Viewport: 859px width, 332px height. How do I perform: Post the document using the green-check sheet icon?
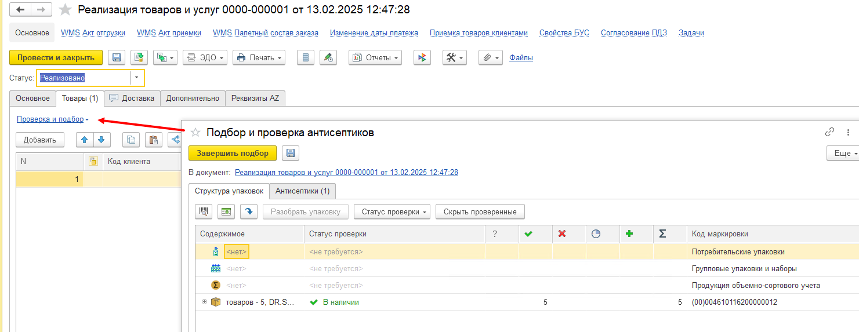point(139,57)
